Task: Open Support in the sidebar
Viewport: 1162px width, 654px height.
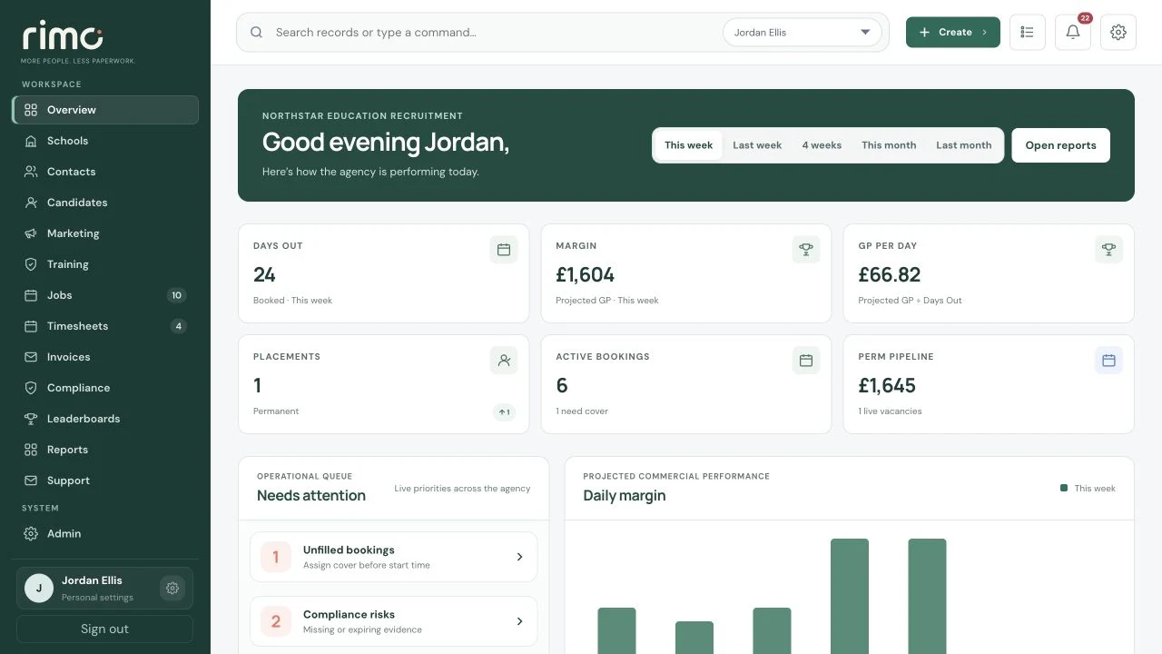Action: coord(105,481)
